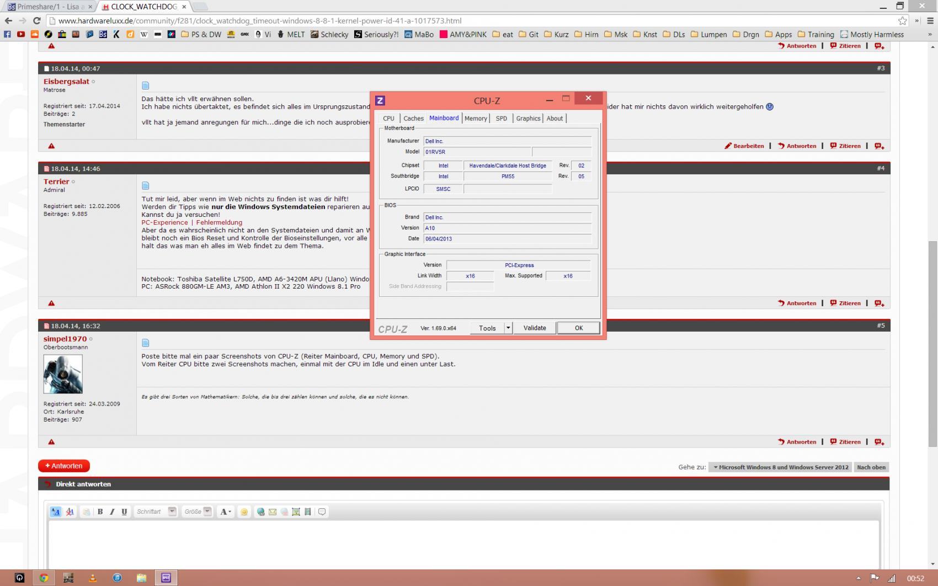The height and width of the screenshot is (586, 938).
Task: Click the Facebook bookmark icon
Action: tap(7, 34)
